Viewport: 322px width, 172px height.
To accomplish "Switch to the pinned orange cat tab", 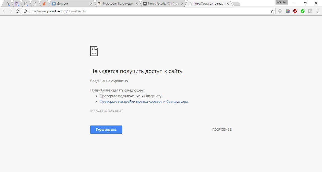I will coord(44,4).
